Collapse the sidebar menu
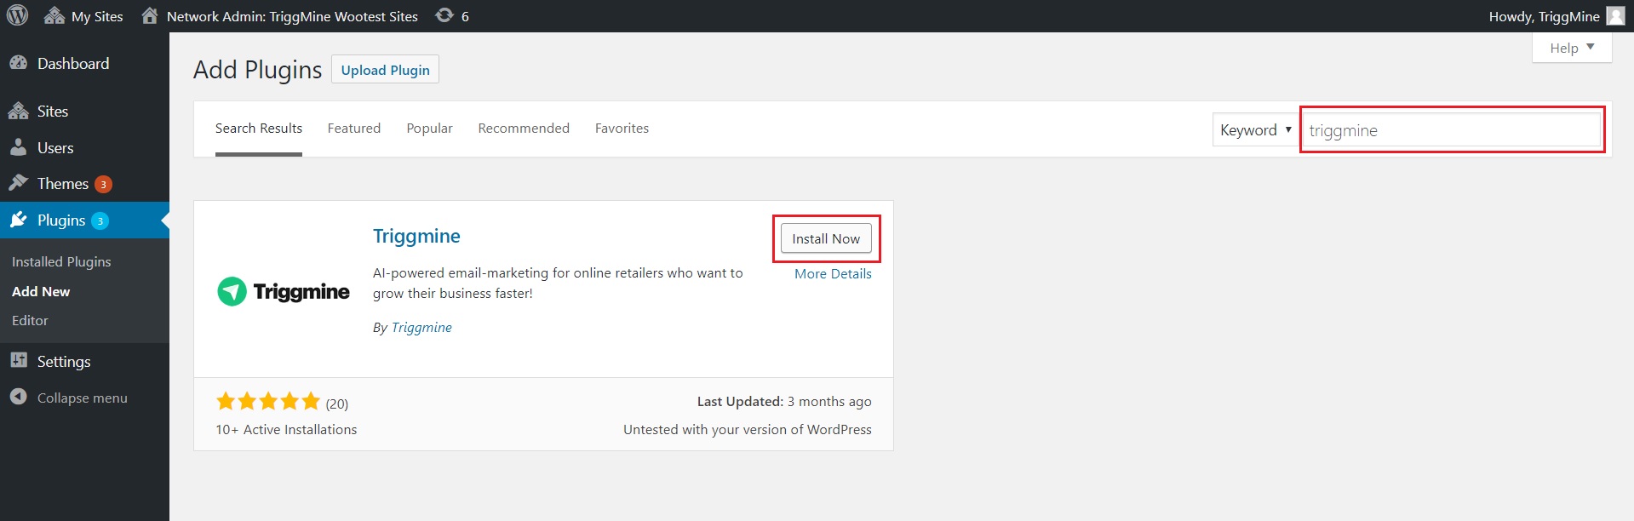This screenshot has width=1634, height=521. tap(84, 398)
